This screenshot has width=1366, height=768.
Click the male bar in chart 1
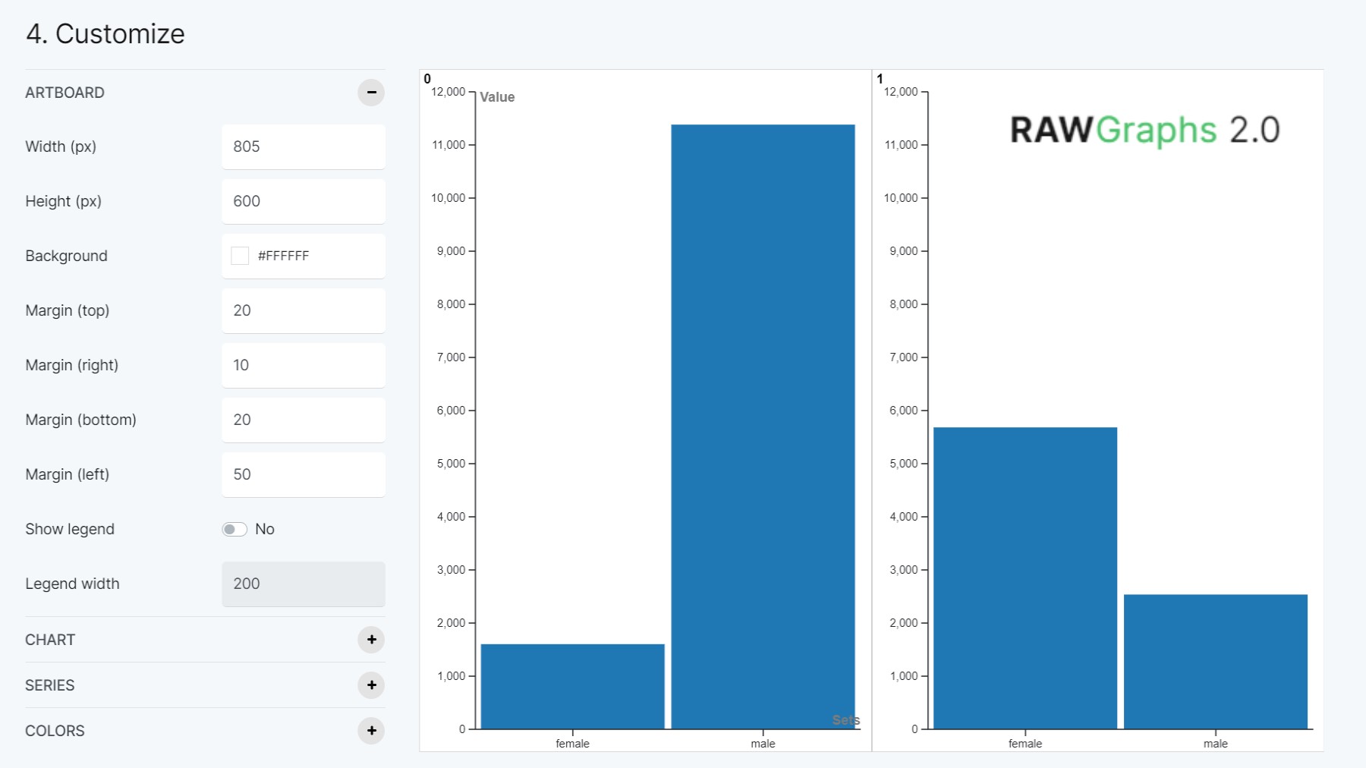click(x=1215, y=660)
